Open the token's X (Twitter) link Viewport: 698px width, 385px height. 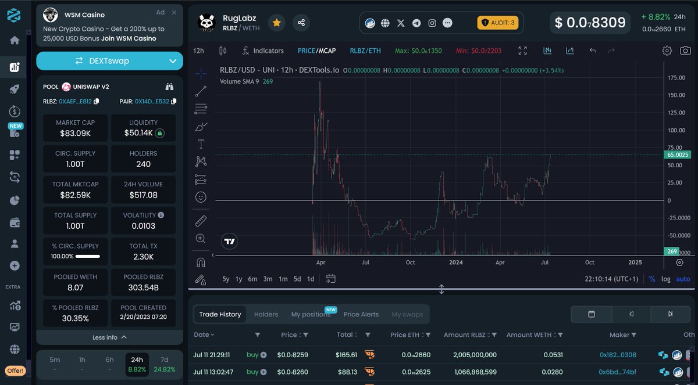(x=401, y=23)
